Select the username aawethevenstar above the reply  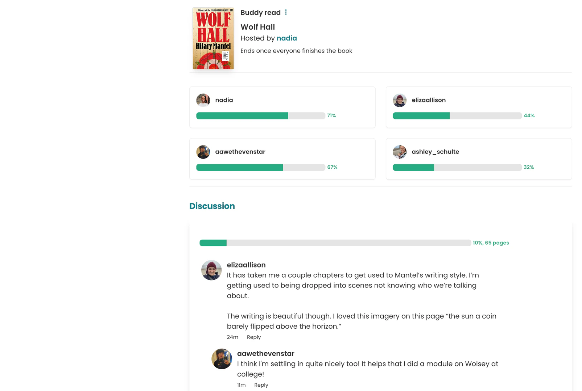pyautogui.click(x=265, y=353)
